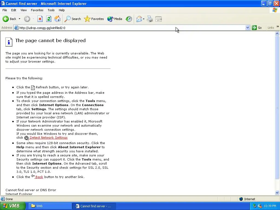This screenshot has height=210, width=280.
Task: Click the vertical scrollbar thumb
Action: pos(277,107)
